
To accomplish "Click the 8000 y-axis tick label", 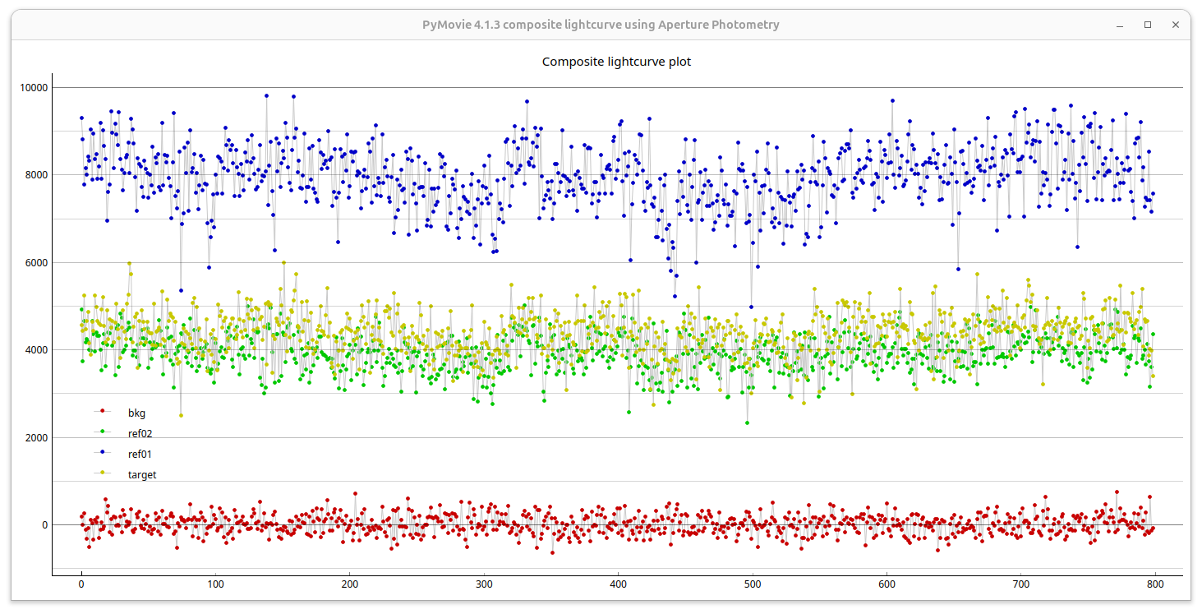I will 35,175.
